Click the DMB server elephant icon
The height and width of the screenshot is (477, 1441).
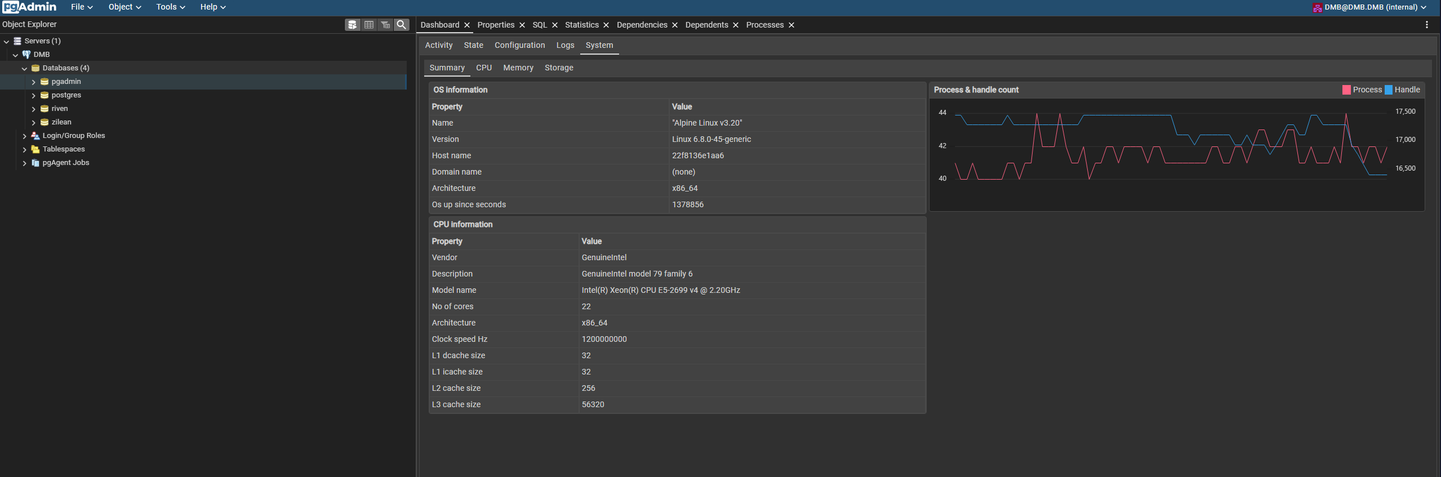coord(26,55)
